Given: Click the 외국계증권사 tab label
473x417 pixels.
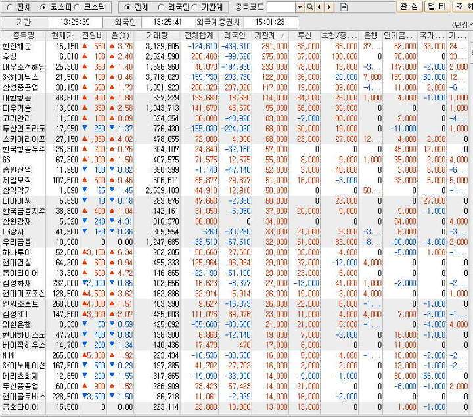Looking at the screenshot, I should click(x=219, y=22).
